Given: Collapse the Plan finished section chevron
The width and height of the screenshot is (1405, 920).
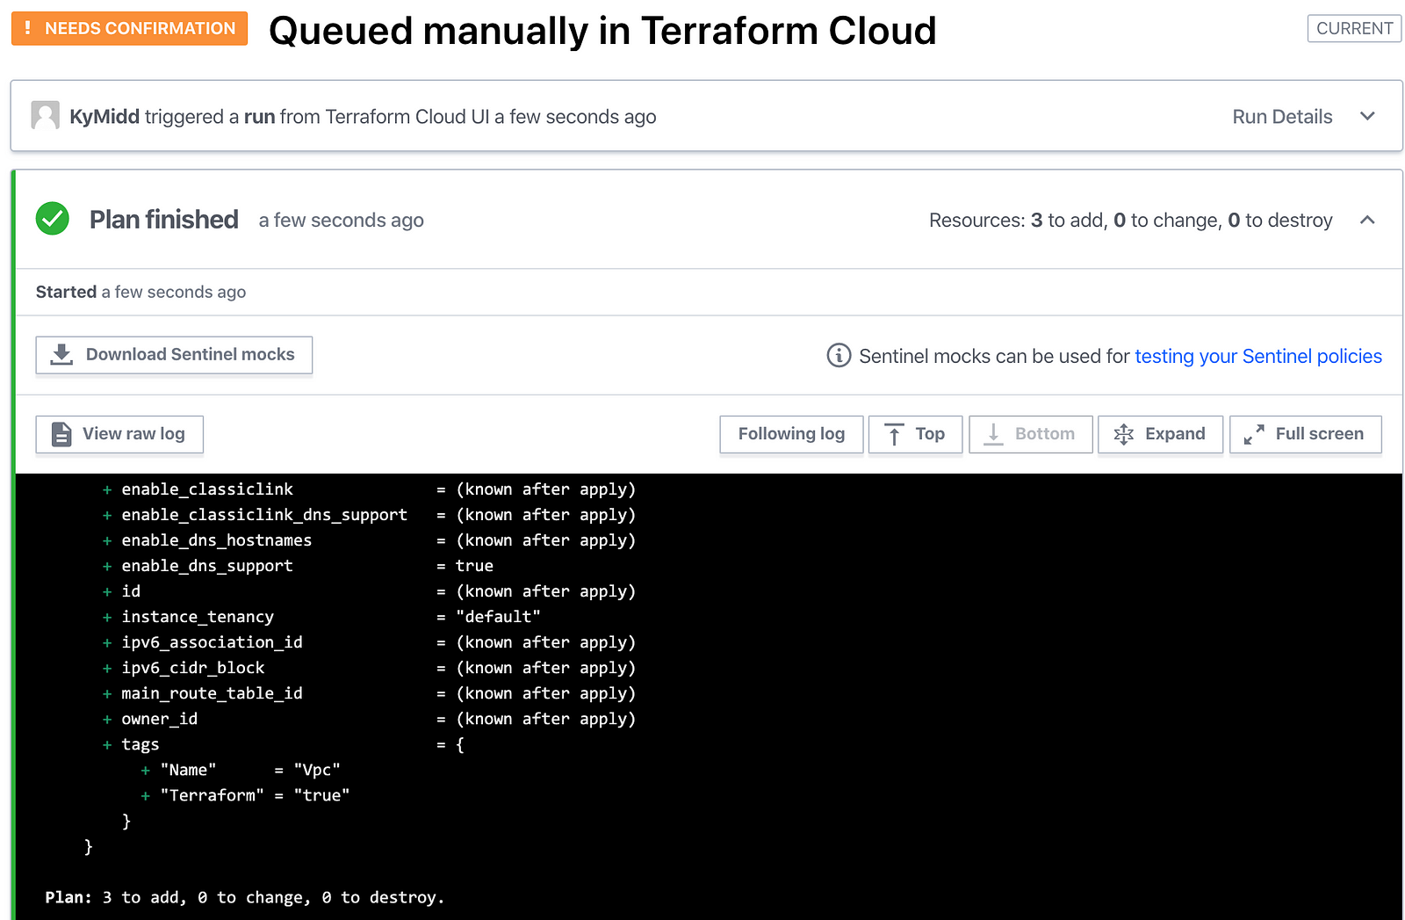Looking at the screenshot, I should point(1367,220).
